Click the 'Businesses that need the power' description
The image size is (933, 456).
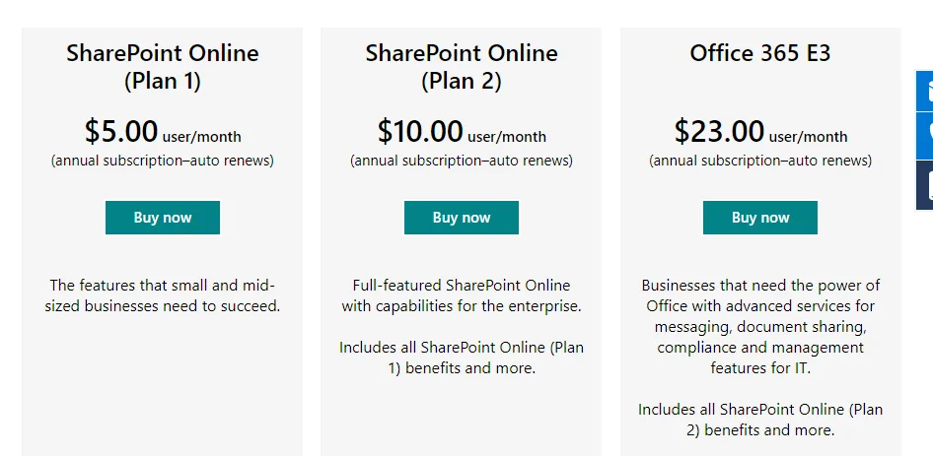pos(759,326)
